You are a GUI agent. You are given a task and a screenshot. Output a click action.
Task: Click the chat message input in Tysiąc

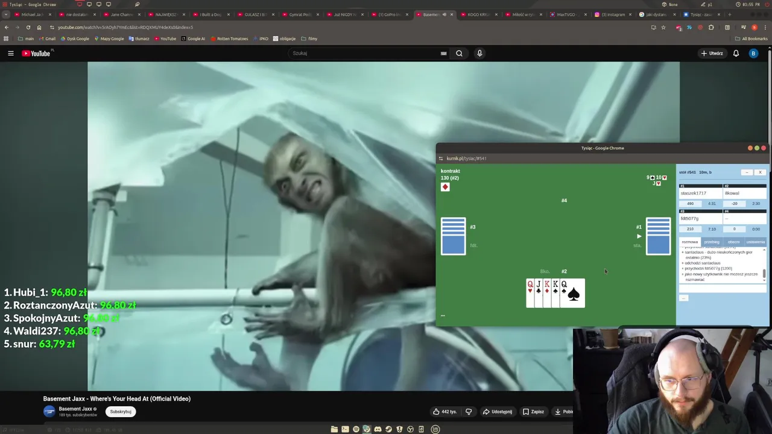pos(722,289)
